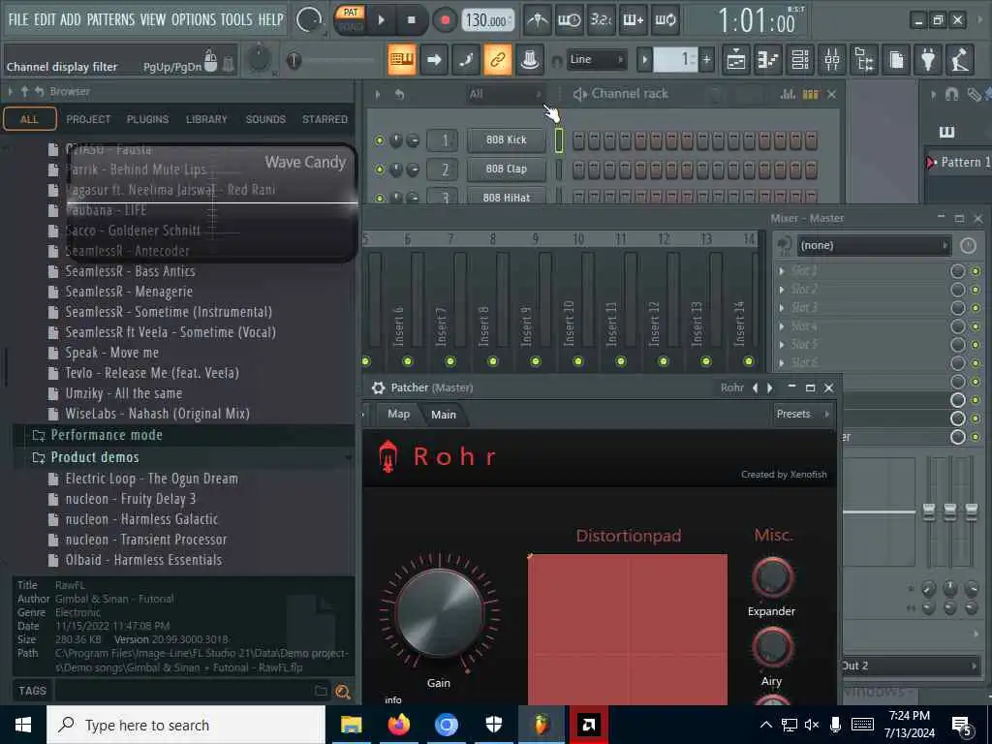
Task: Click the Record button
Action: tap(445, 20)
